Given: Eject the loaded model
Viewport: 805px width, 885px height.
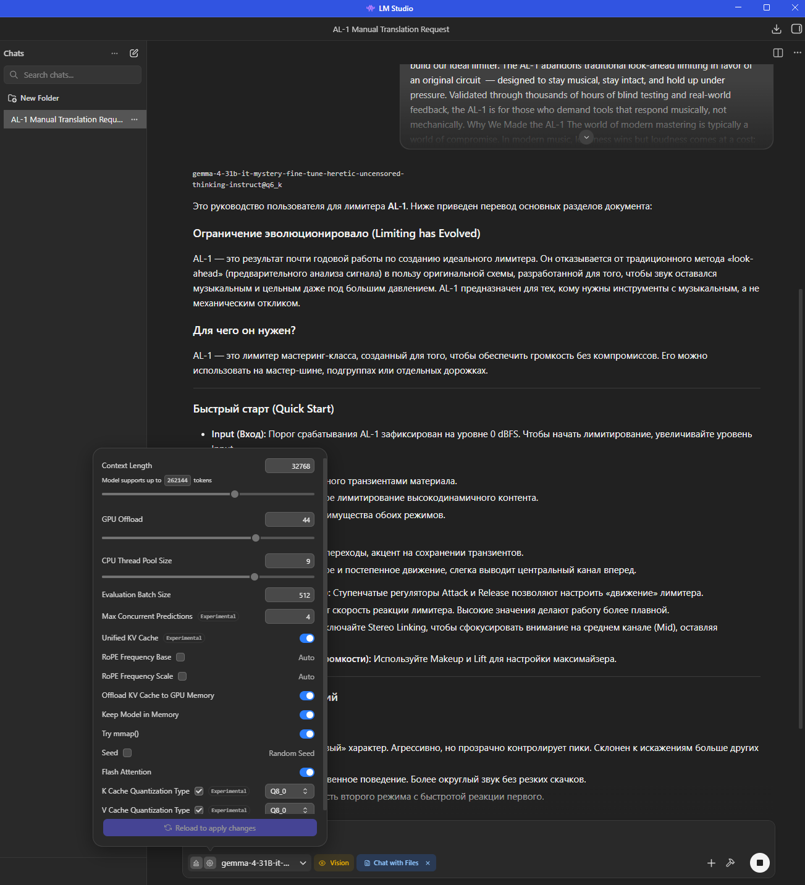Looking at the screenshot, I should [196, 863].
